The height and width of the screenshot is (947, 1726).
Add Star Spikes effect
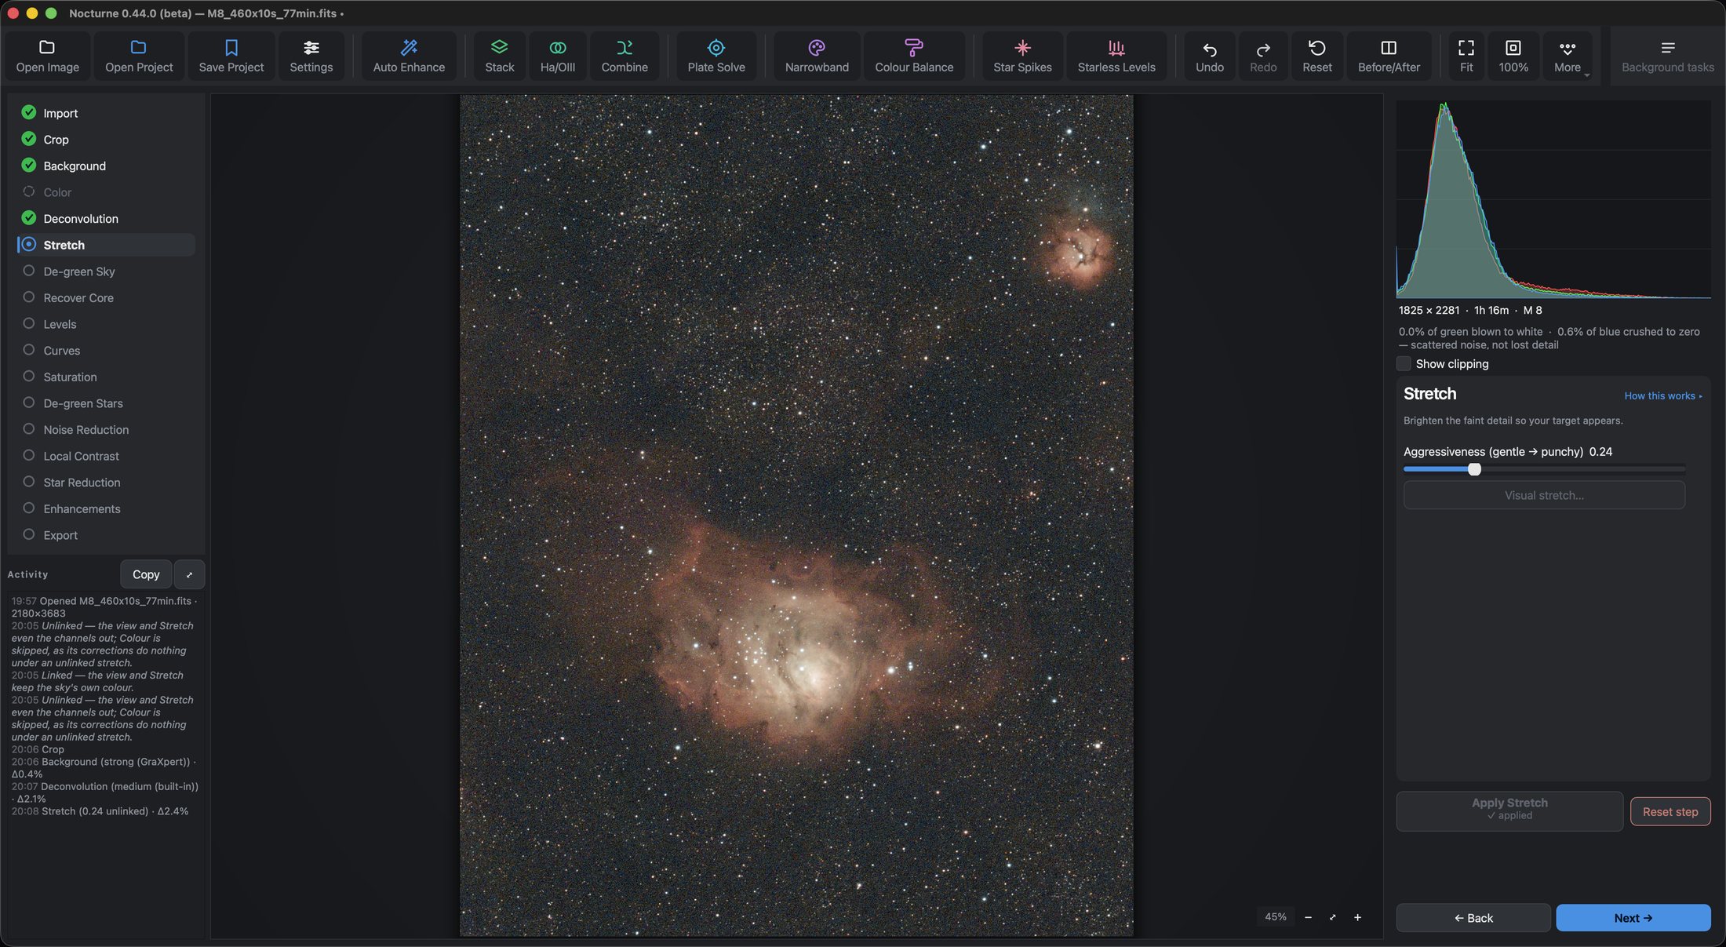point(1022,56)
